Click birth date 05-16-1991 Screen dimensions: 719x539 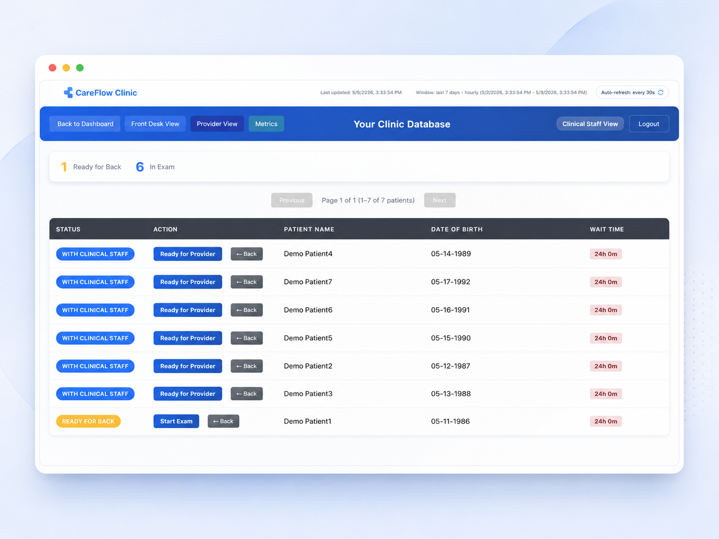(x=450, y=310)
